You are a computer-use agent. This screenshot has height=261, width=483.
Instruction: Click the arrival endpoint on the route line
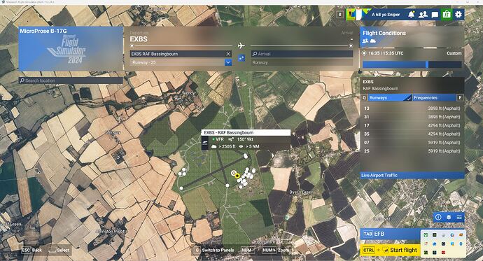coord(351,46)
